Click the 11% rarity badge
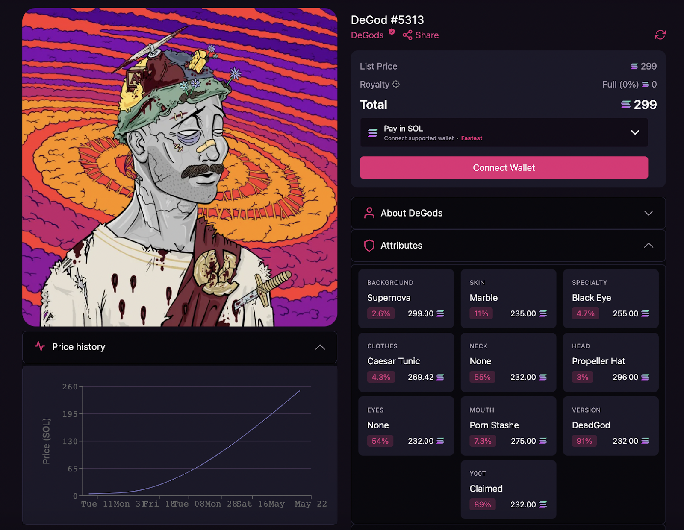Screen dimensions: 684x530 (x=481, y=313)
